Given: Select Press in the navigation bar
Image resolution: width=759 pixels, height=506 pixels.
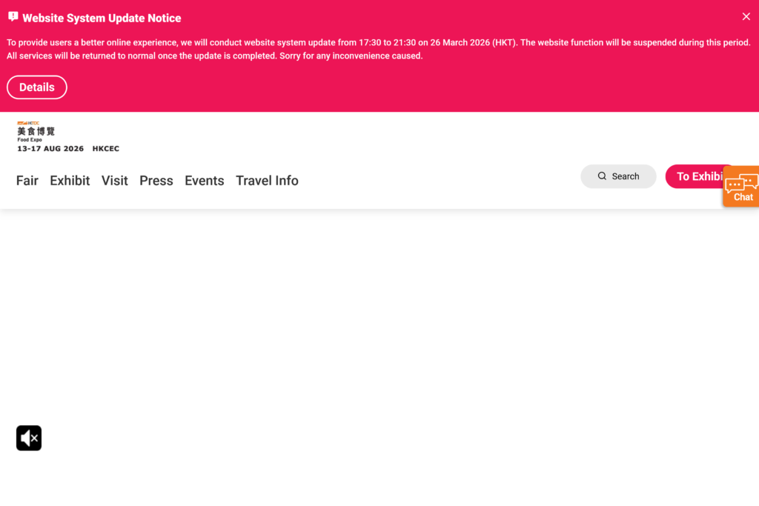Looking at the screenshot, I should [156, 181].
